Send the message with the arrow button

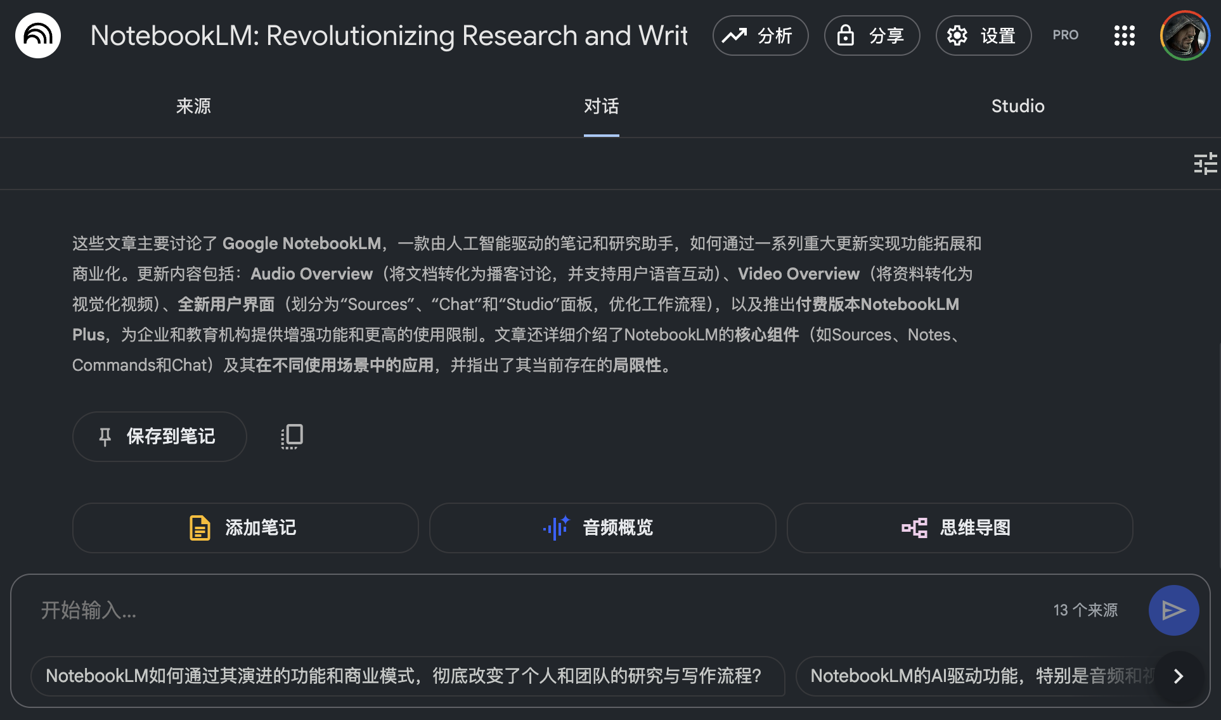(x=1173, y=610)
